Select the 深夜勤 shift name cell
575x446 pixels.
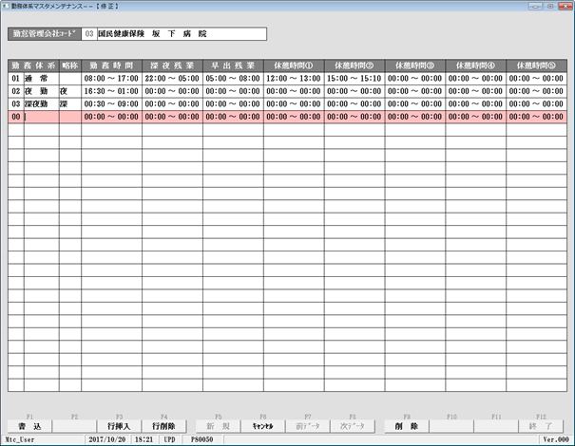click(x=42, y=104)
